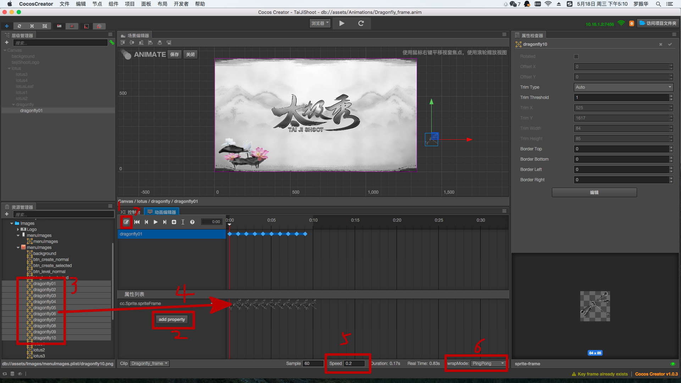Viewport: 681px width, 383px height.
Task: Select the scale transform tool
Action: click(x=32, y=26)
